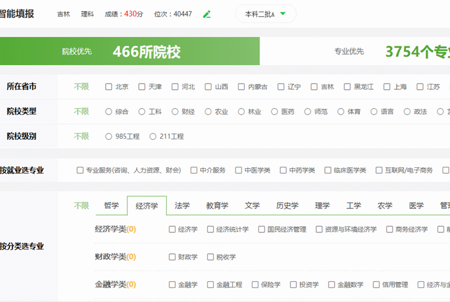450x302 pixels.
Task: Select the 院校优先 466所院校 tab
Action: coord(130,51)
